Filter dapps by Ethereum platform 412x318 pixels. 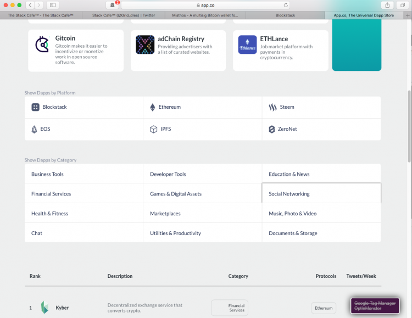(203, 107)
